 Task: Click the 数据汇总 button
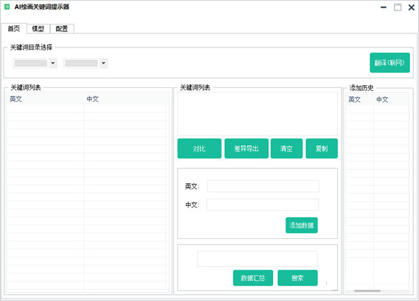click(x=253, y=278)
